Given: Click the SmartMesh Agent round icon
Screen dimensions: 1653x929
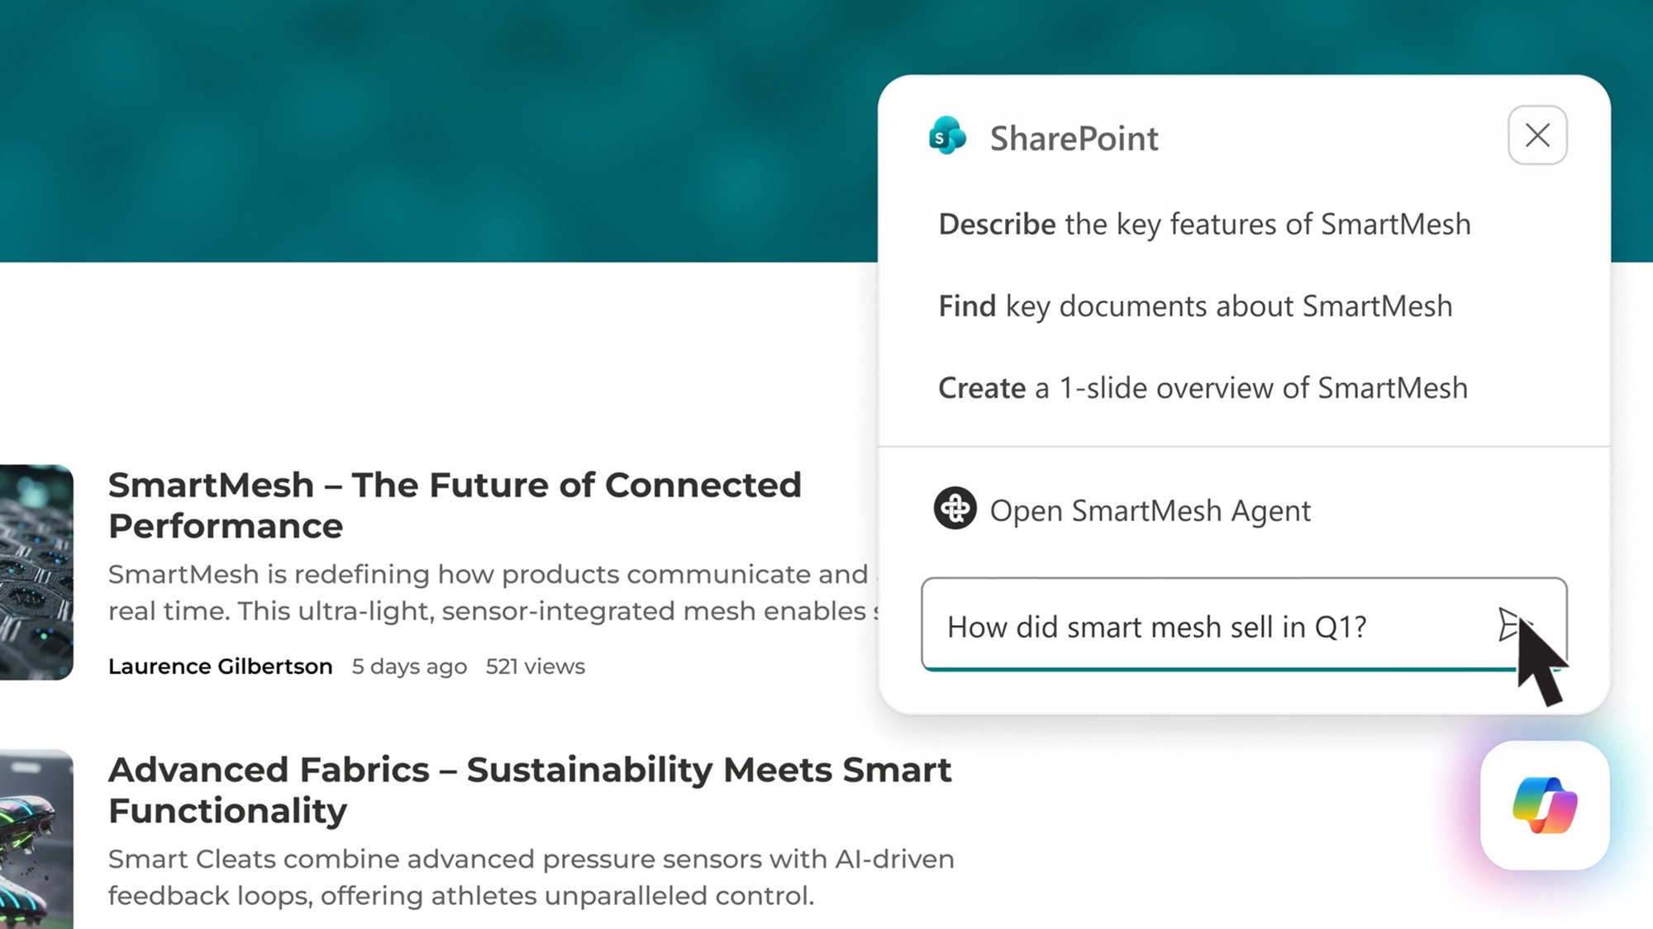Looking at the screenshot, I should 955,509.
